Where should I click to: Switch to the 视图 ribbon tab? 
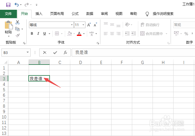coord(119,14)
